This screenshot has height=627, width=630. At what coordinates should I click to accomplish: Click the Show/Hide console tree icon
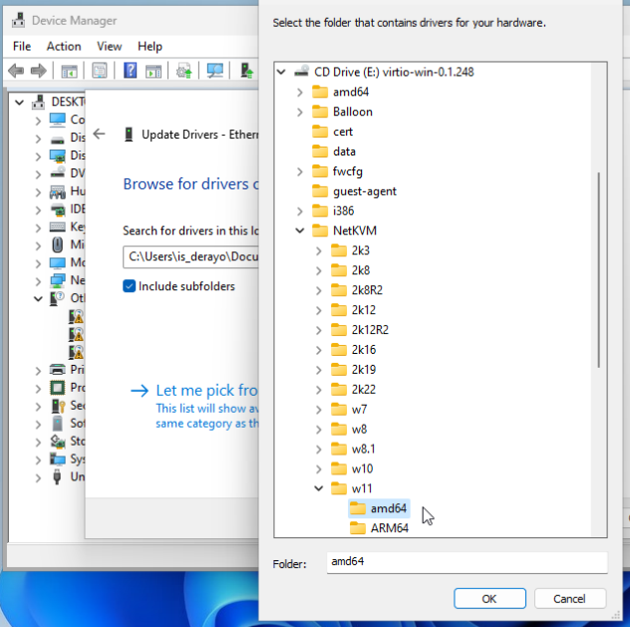click(69, 71)
